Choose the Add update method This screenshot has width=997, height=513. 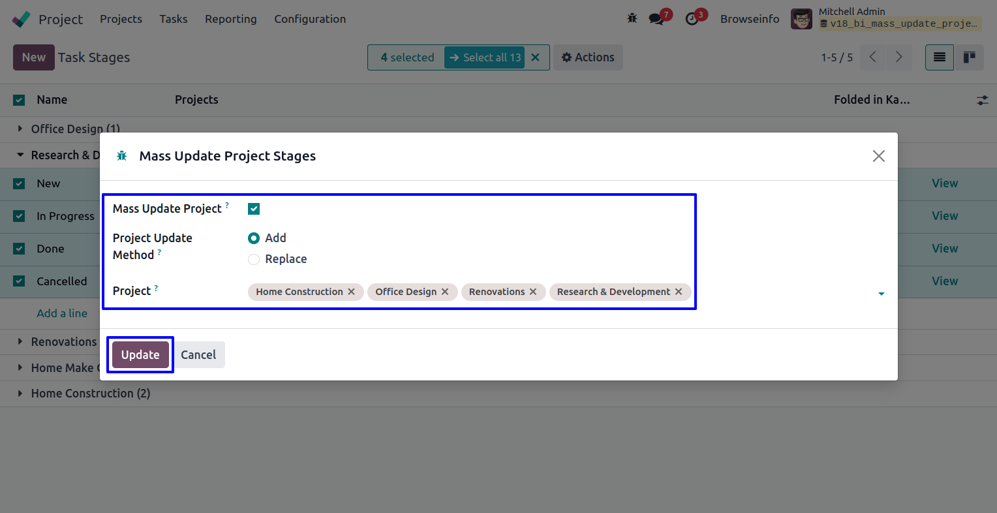point(254,238)
